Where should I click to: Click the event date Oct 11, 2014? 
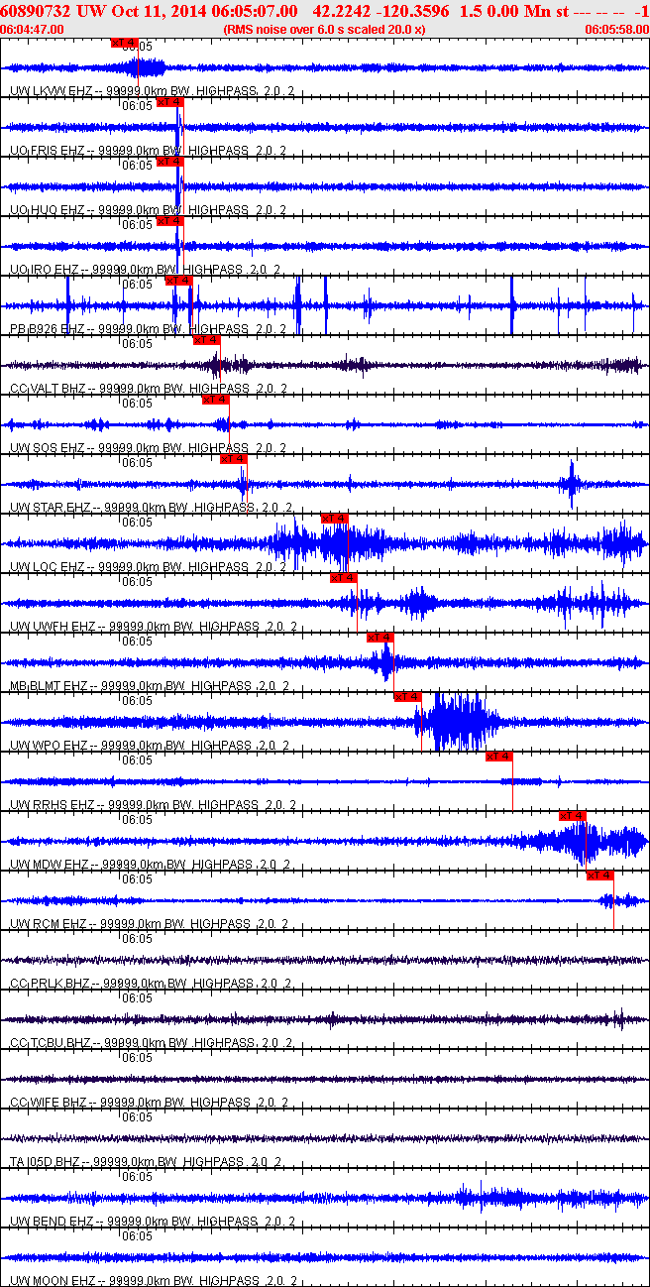158,11
